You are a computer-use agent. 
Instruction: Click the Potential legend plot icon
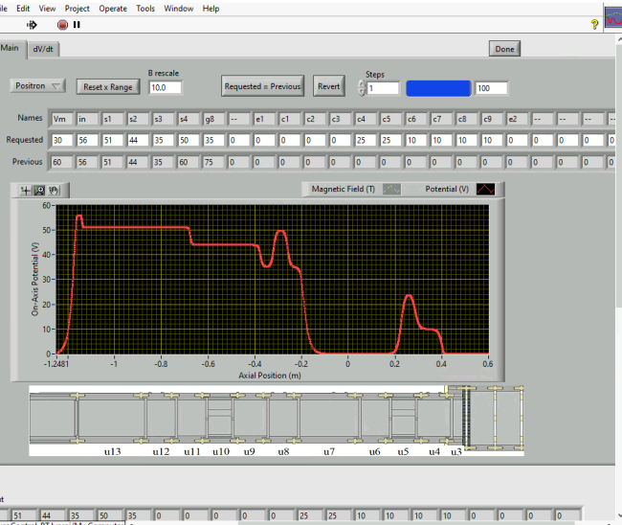coord(487,190)
